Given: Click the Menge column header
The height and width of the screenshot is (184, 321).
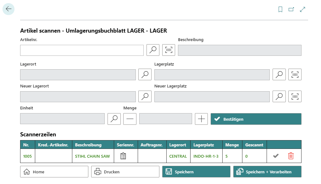Looking at the screenshot, I should (232, 145).
